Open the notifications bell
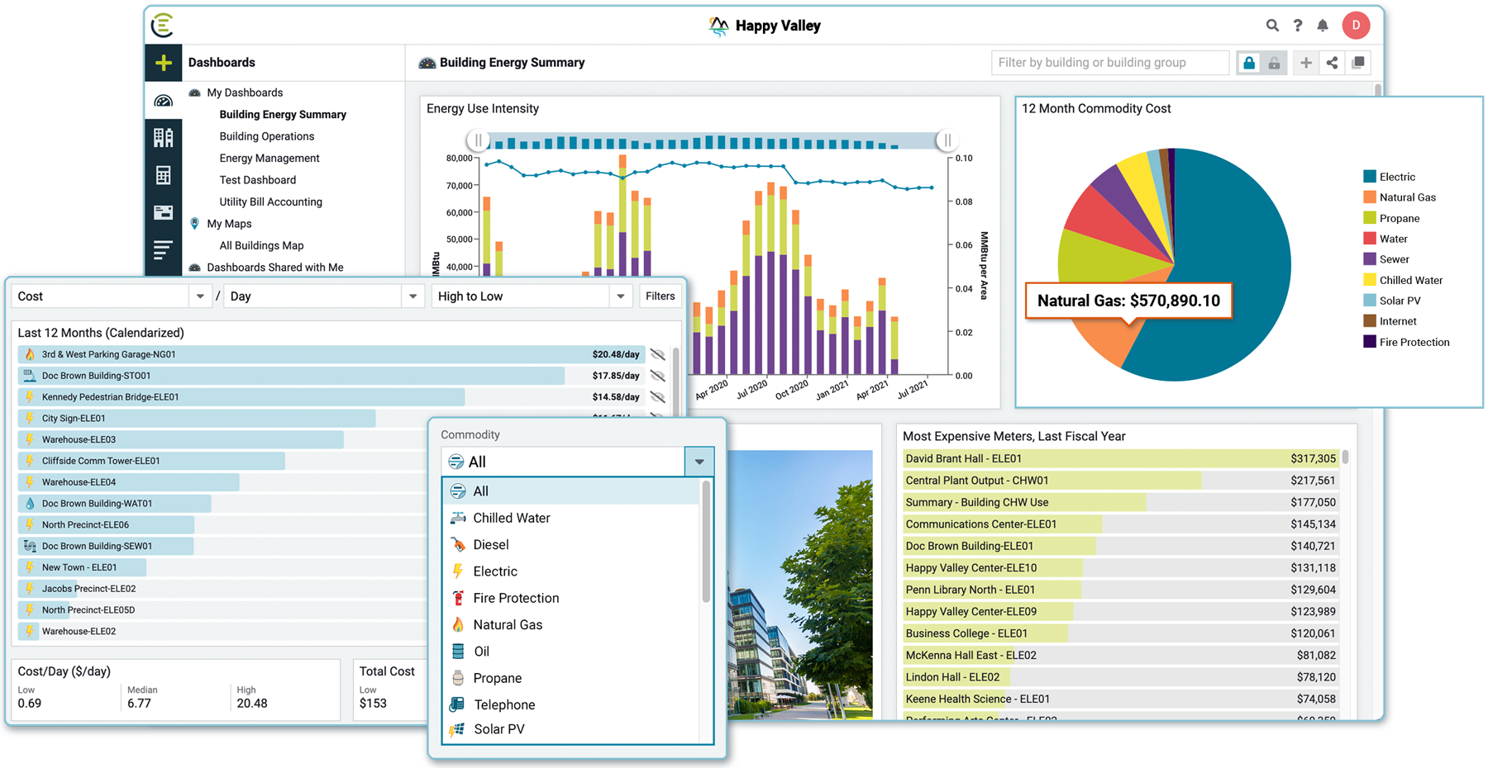This screenshot has width=1488, height=768. click(1323, 26)
